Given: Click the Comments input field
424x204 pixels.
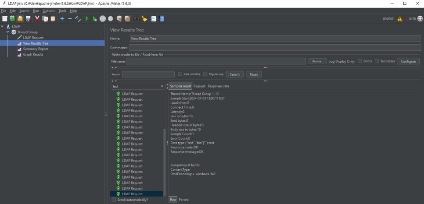Looking at the screenshot, I should tap(275, 47).
